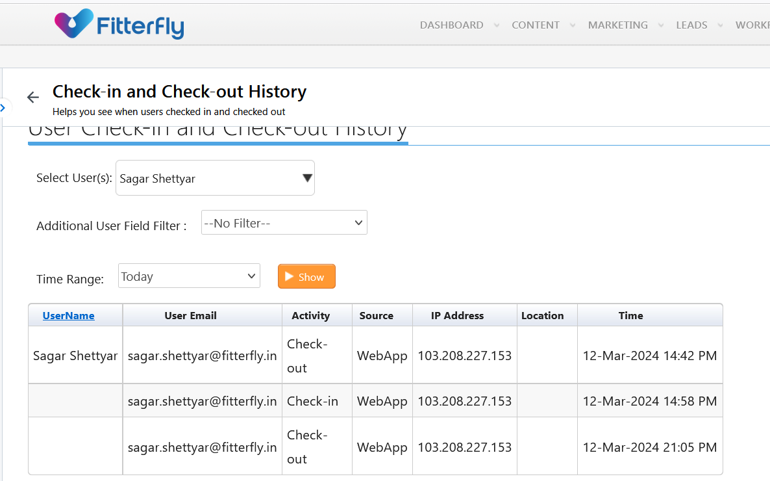
Task: Click the play icon inside Show button
Action: coord(290,277)
